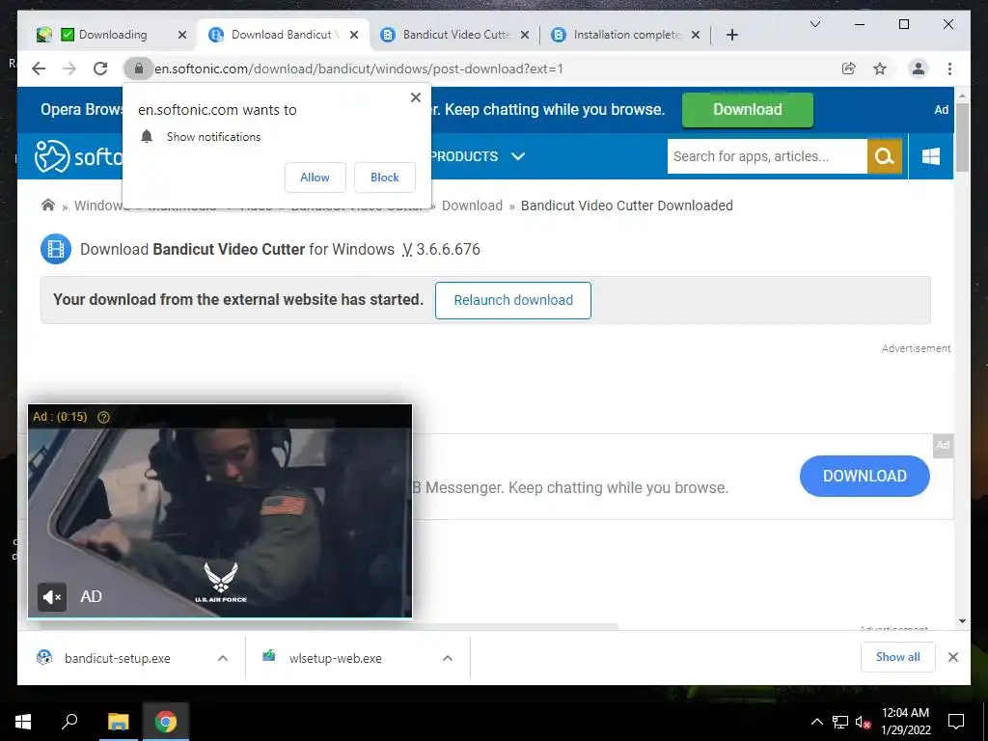Open the Chrome profile avatar

(x=919, y=69)
